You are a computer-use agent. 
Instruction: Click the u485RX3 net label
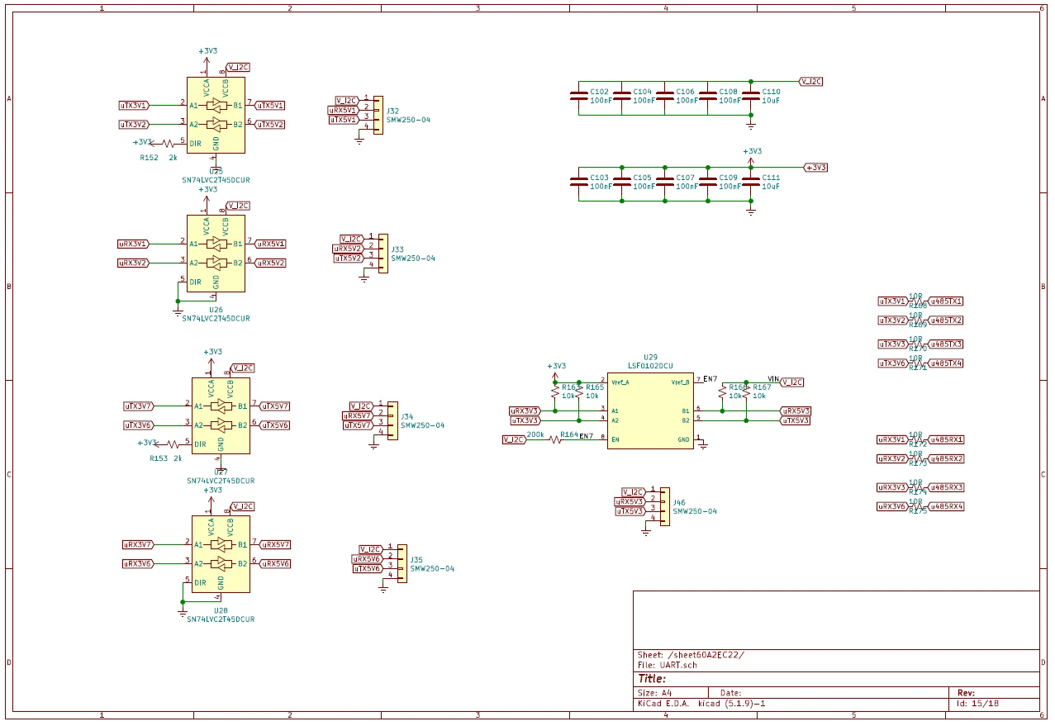coord(947,487)
